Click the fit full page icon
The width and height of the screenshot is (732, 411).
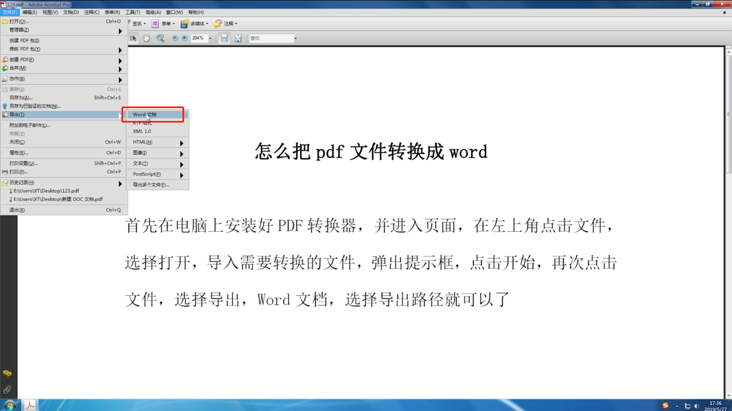point(238,38)
